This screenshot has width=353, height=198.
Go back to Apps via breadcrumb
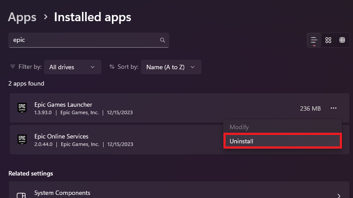pyautogui.click(x=22, y=17)
